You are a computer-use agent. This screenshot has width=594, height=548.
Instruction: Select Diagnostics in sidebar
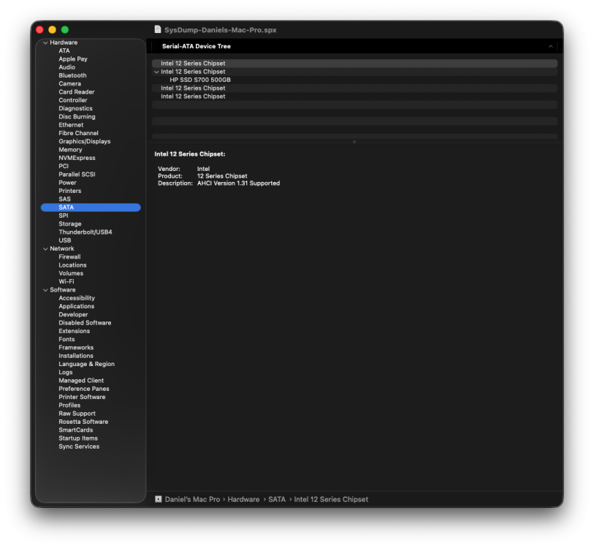(75, 108)
